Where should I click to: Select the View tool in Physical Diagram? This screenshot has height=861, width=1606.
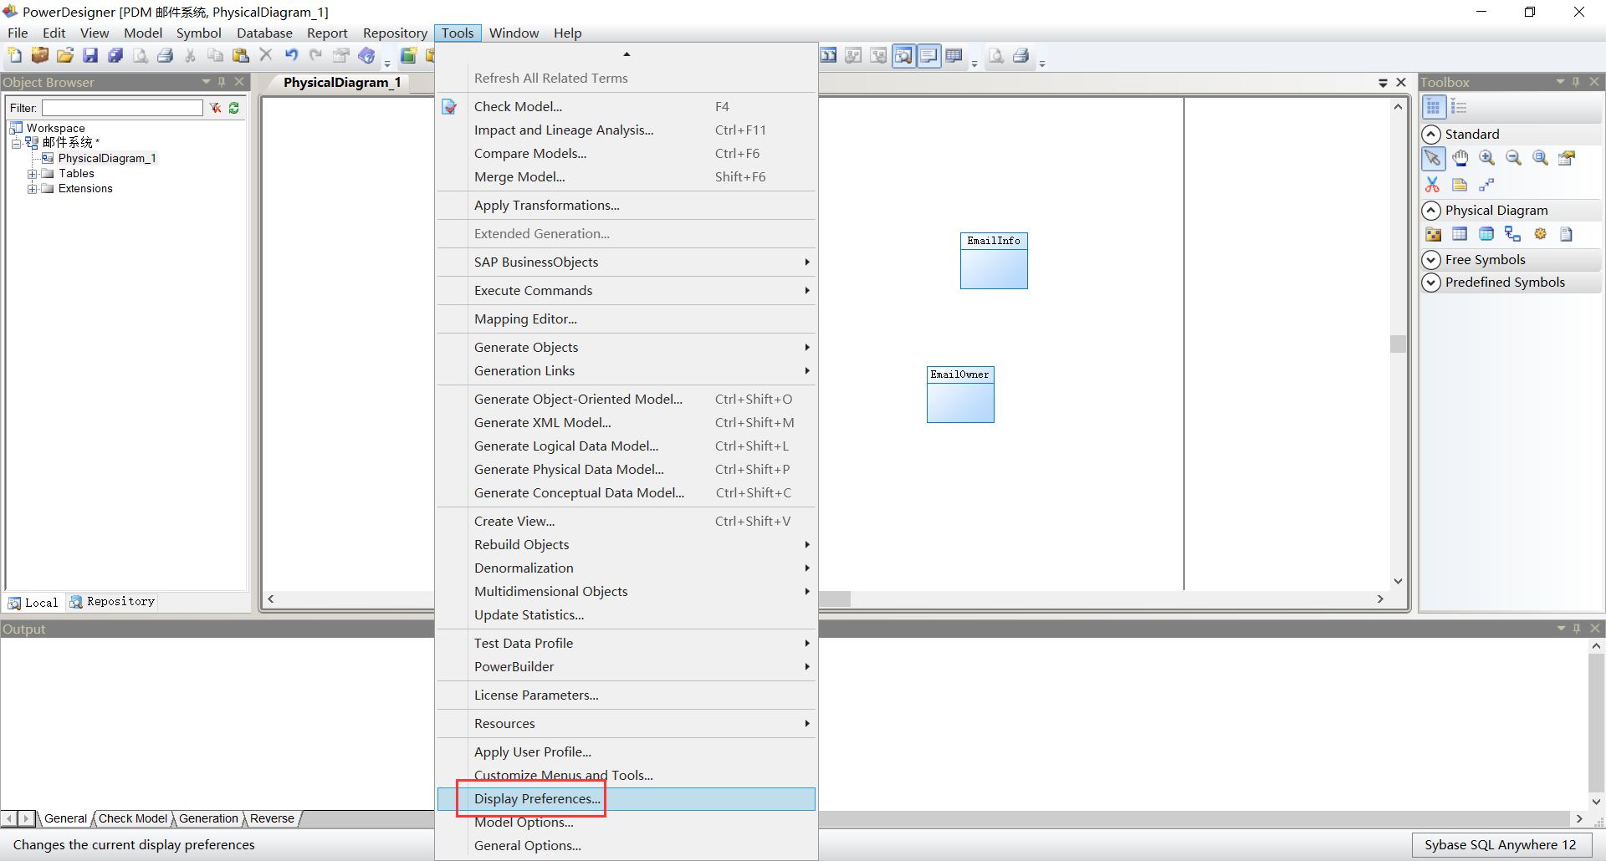tap(1486, 234)
